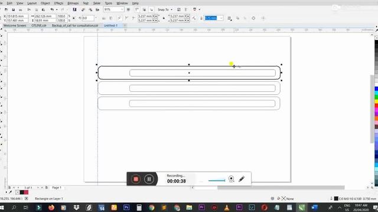Open Lightroom from the taskbar
The width and height of the screenshot is (378, 212).
[252, 207]
